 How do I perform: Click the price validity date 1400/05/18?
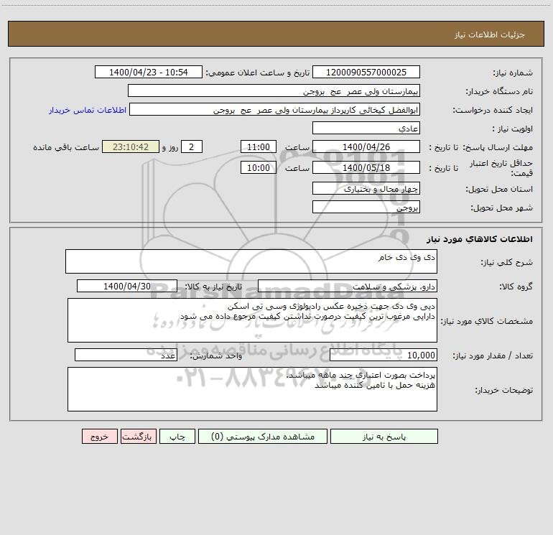366,167
